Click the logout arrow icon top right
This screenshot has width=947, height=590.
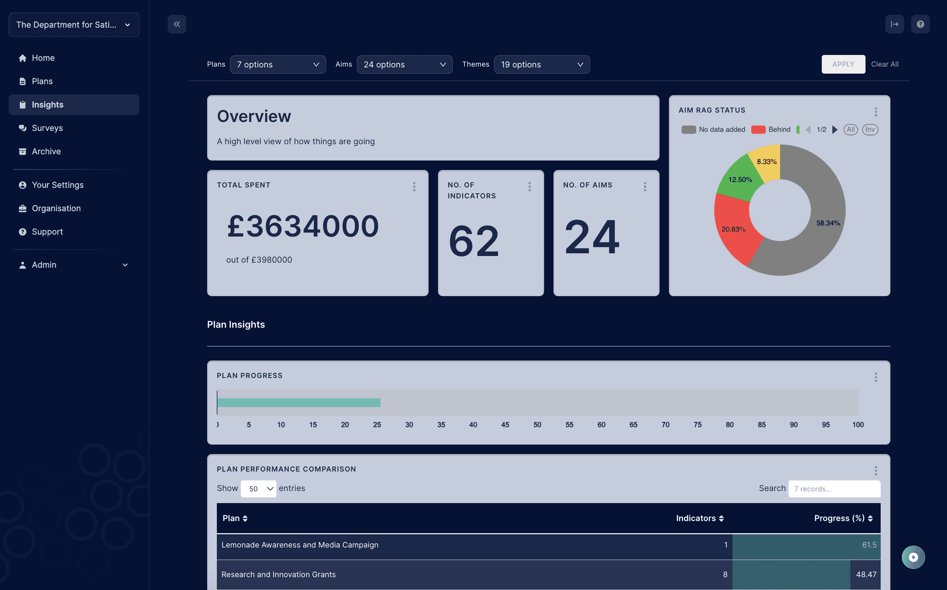point(894,24)
